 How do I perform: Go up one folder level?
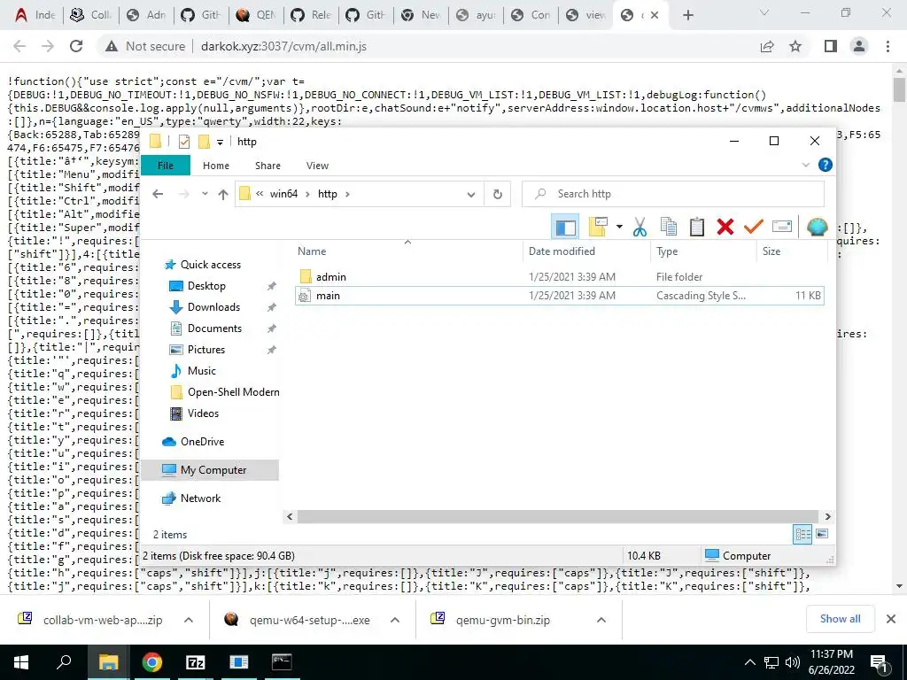point(223,194)
